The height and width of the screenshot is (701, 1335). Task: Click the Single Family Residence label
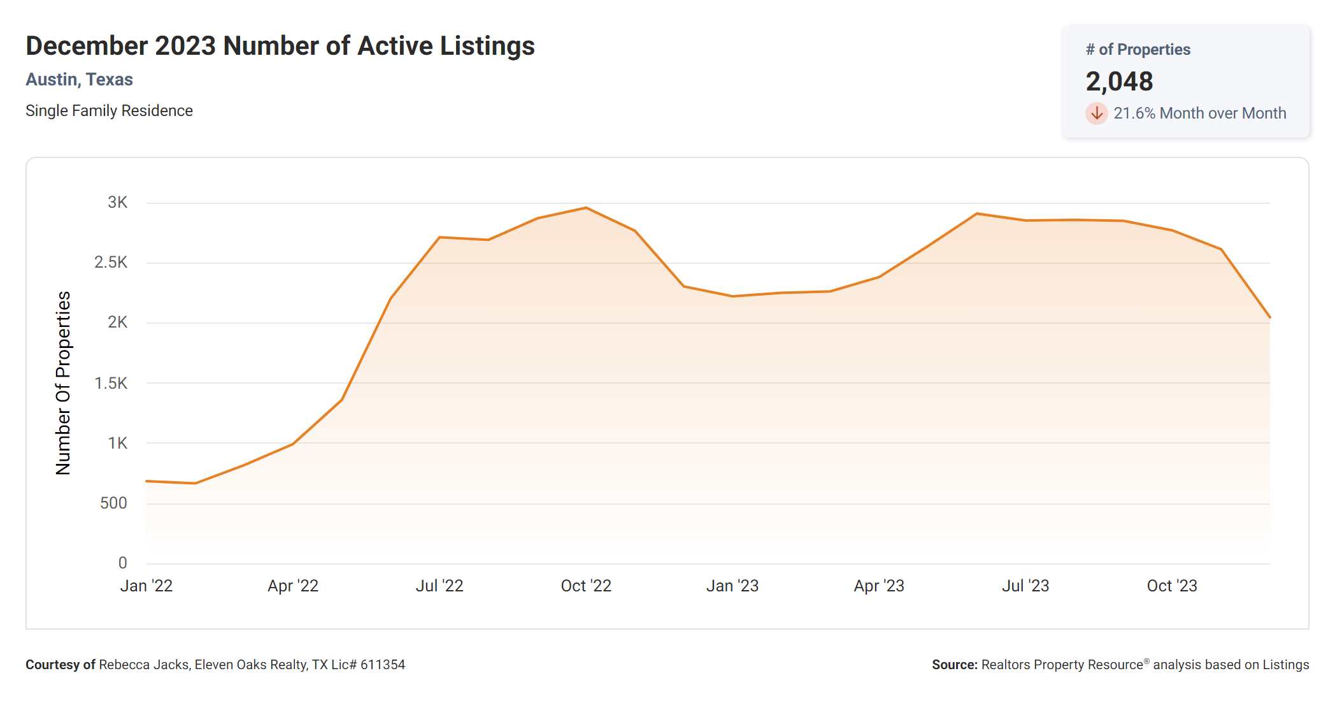pyautogui.click(x=109, y=111)
